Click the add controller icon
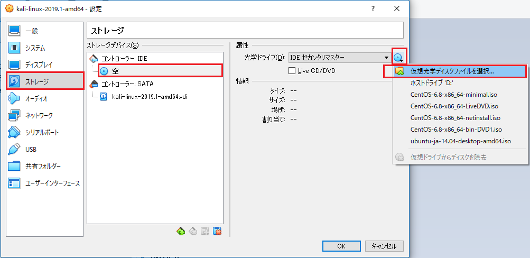 tap(181, 231)
